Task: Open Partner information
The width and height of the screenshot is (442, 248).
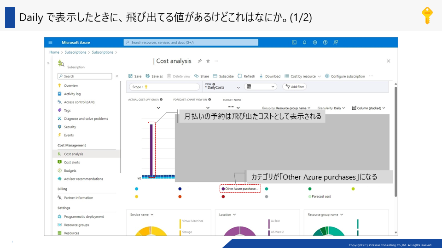Action: (78, 197)
